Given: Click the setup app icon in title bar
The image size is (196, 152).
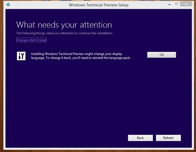Looking at the screenshot, I should [x=8, y=5].
